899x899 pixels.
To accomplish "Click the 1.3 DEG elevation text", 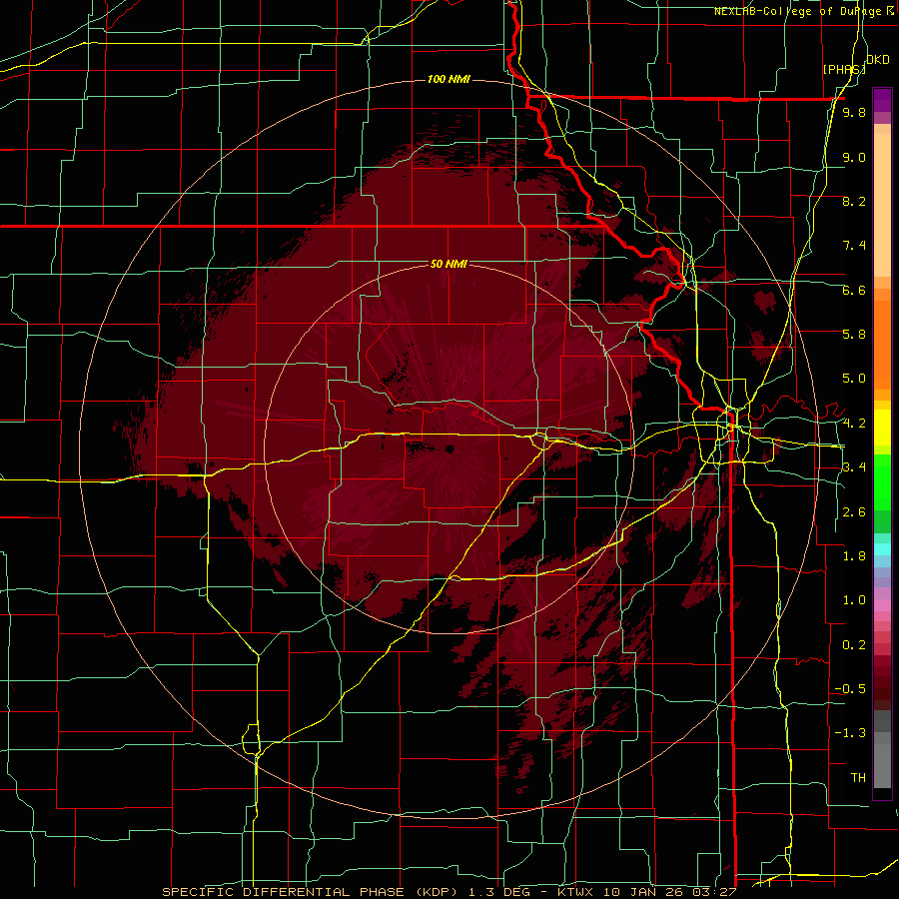I will coord(498,892).
